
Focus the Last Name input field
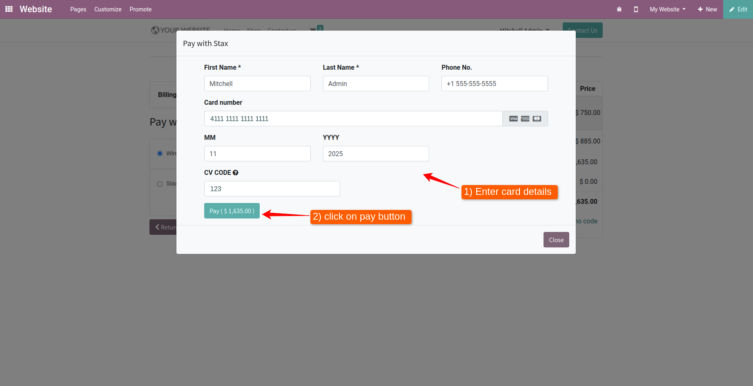point(376,84)
